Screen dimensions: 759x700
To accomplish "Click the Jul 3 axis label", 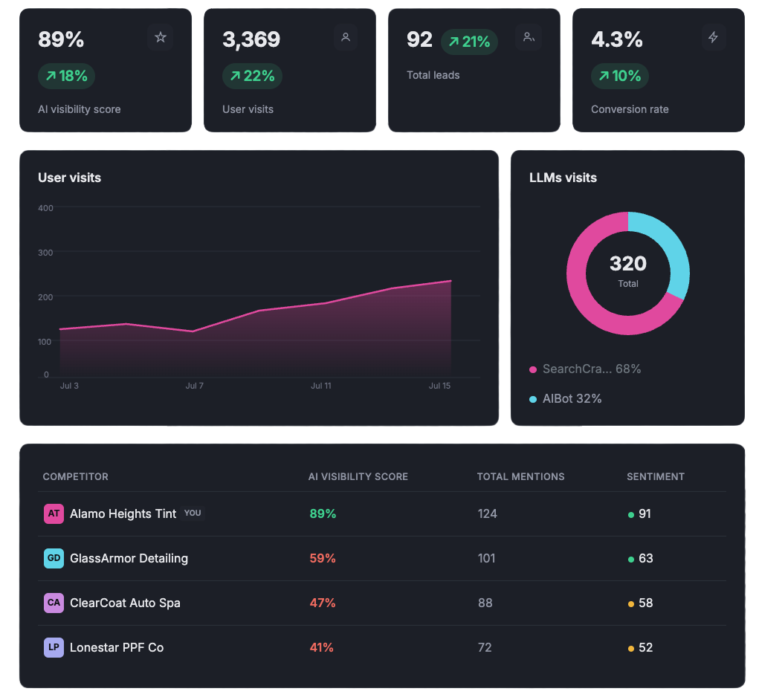I will pos(69,386).
